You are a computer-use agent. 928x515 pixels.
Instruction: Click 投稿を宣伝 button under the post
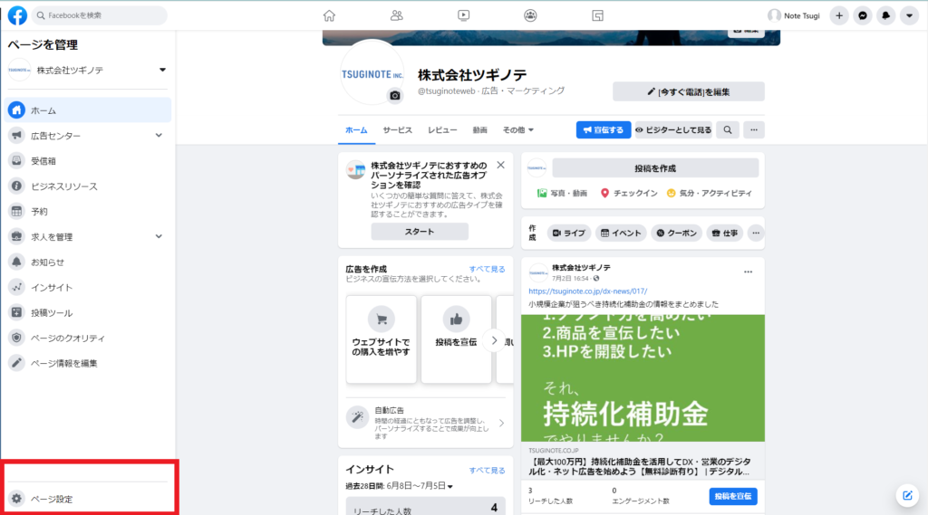pyautogui.click(x=732, y=496)
